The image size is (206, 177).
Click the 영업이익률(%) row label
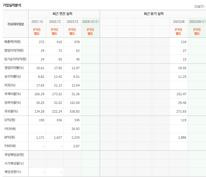click(14, 68)
